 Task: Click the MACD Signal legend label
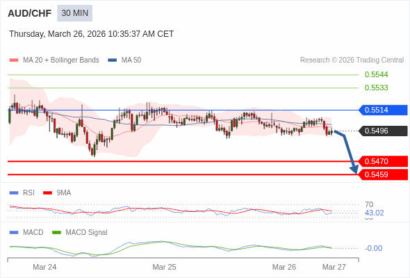[x=87, y=232]
